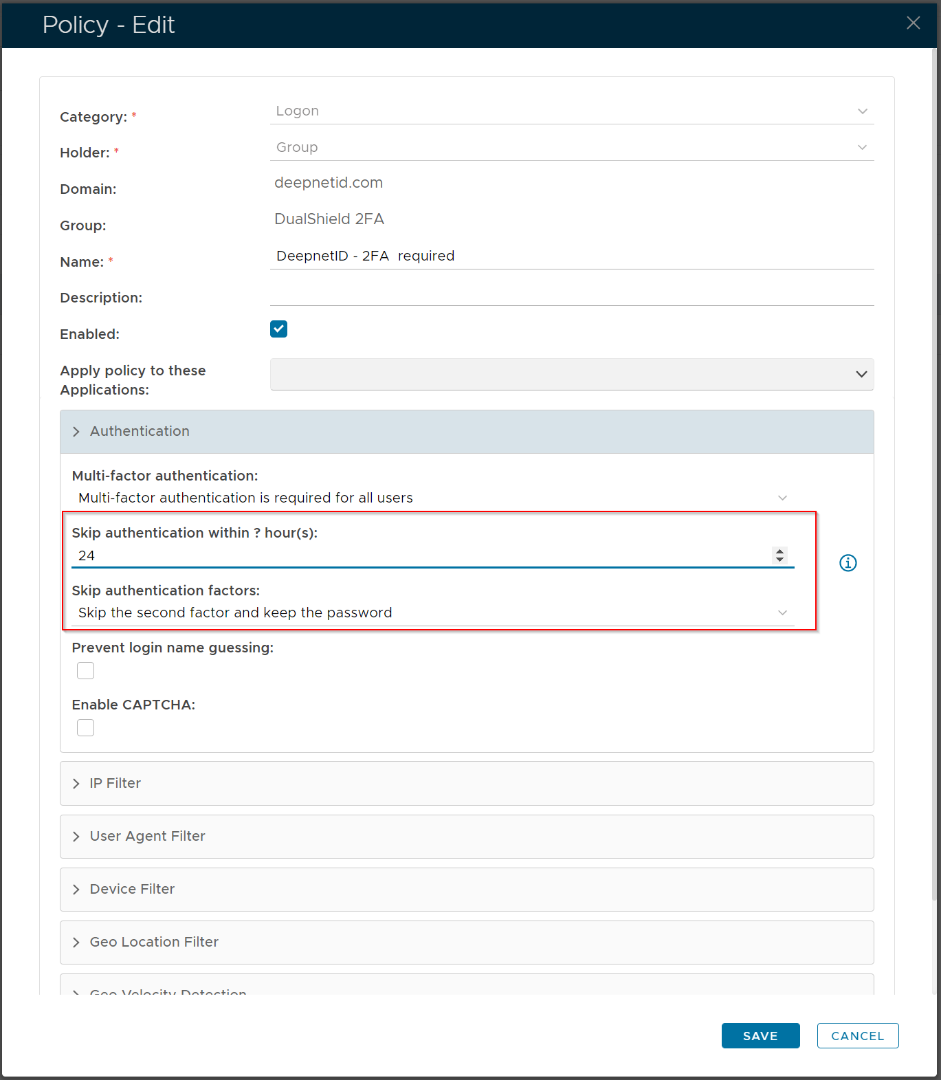The image size is (941, 1080).
Task: Click into the policy Name field
Action: [x=571, y=256]
